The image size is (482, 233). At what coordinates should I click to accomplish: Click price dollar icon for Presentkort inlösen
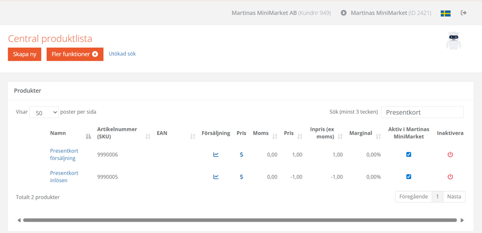(241, 177)
